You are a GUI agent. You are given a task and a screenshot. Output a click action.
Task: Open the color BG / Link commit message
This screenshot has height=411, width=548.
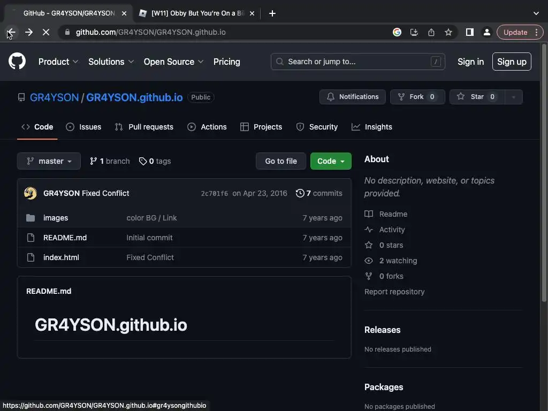pos(151,218)
